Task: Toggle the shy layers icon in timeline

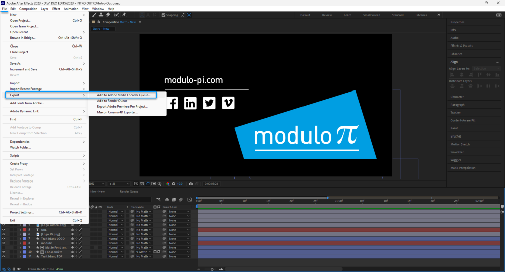Action: click(167, 200)
